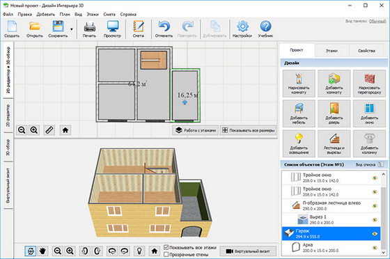Activate the ruler measure tool
Screen dimensions: 390x259
49,130
